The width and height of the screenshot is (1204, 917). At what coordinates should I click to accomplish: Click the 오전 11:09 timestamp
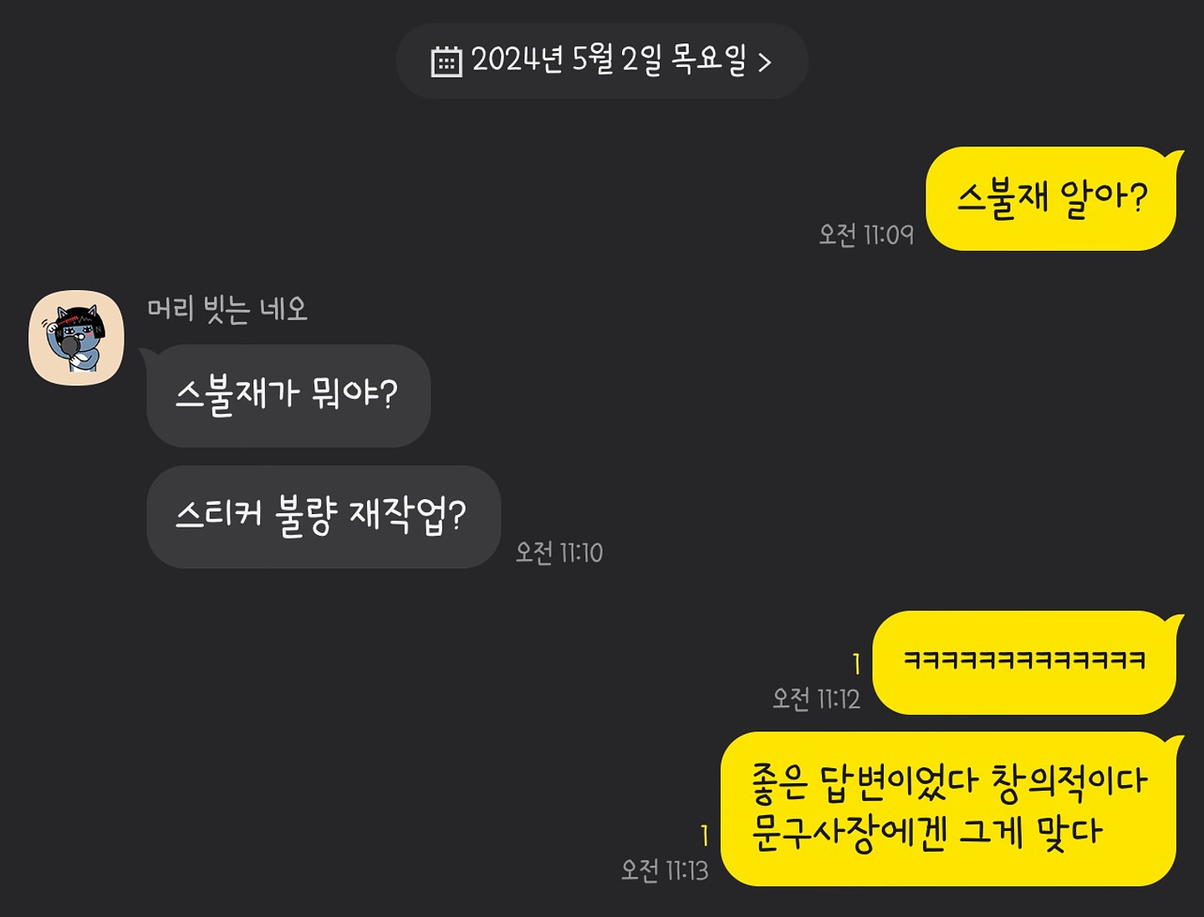click(866, 235)
